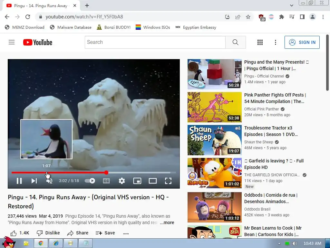Show hidden system tray icons
This screenshot has height=248, width=330.
[279, 243]
